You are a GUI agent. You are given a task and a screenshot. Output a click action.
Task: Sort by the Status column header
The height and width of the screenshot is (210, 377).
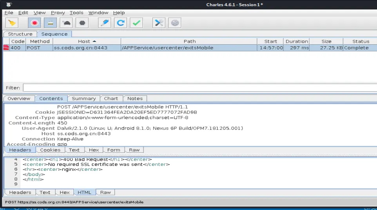(x=361, y=41)
